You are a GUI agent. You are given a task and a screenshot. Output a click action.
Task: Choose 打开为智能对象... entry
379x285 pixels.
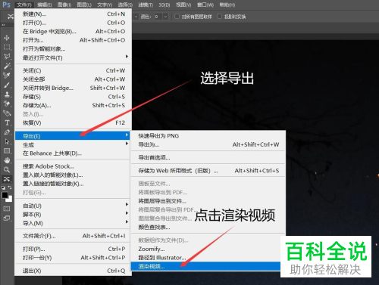click(x=74, y=49)
